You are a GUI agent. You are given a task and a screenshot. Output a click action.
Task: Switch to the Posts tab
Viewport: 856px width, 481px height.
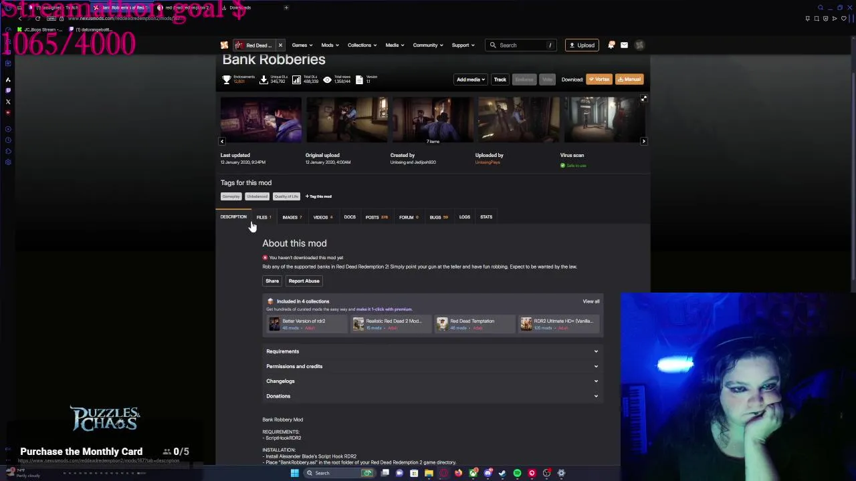(377, 217)
